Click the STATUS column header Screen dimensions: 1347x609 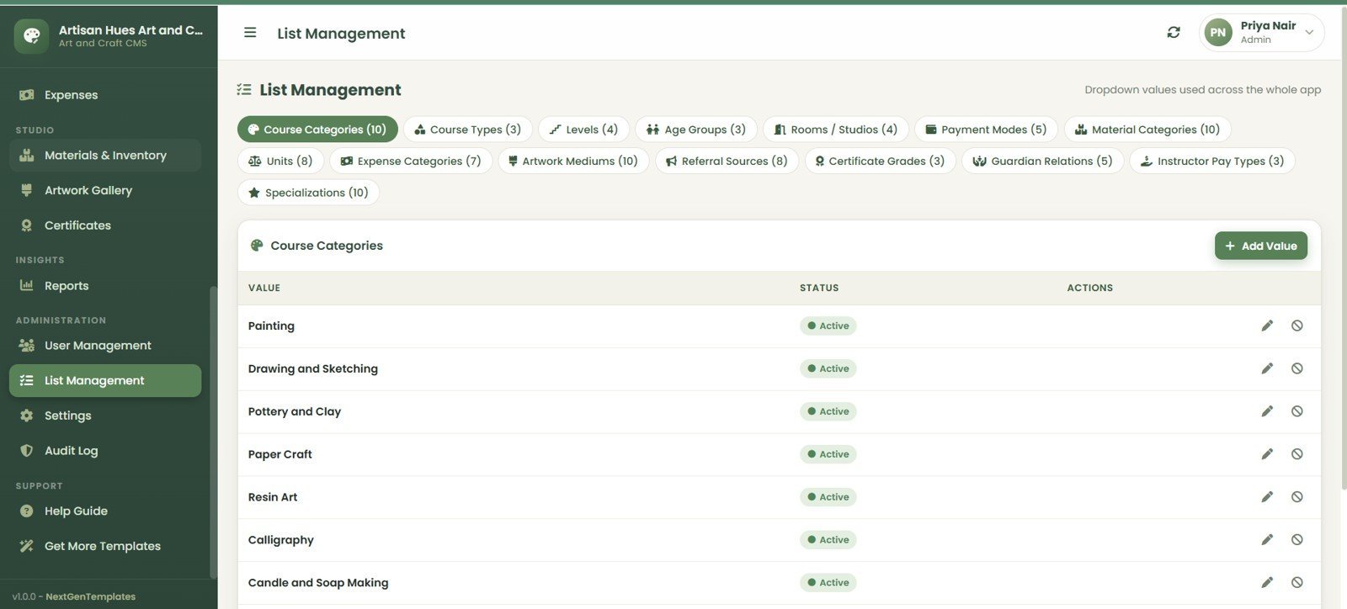[x=819, y=288]
